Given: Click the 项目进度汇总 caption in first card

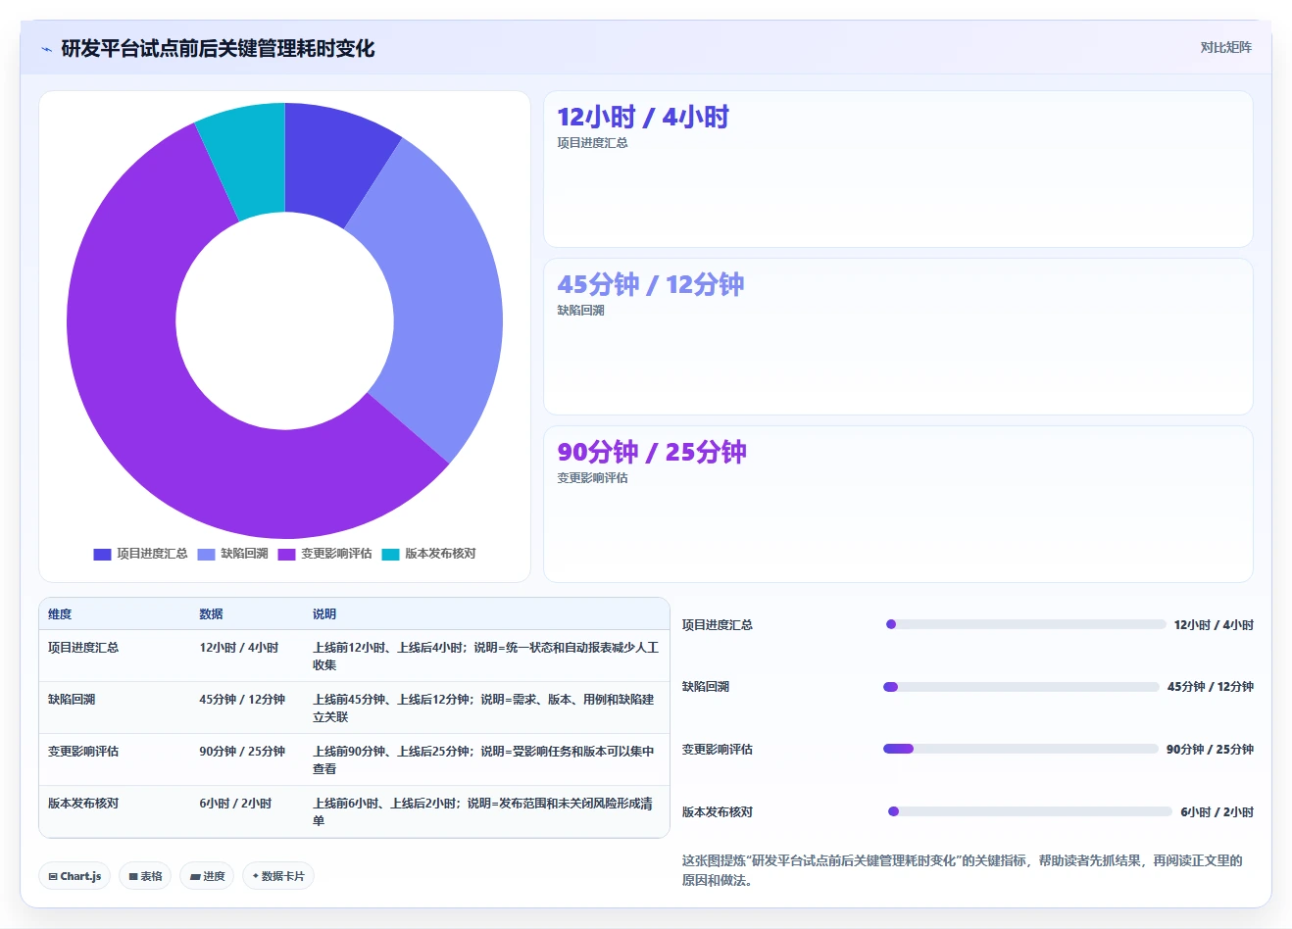Looking at the screenshot, I should coord(592,143).
